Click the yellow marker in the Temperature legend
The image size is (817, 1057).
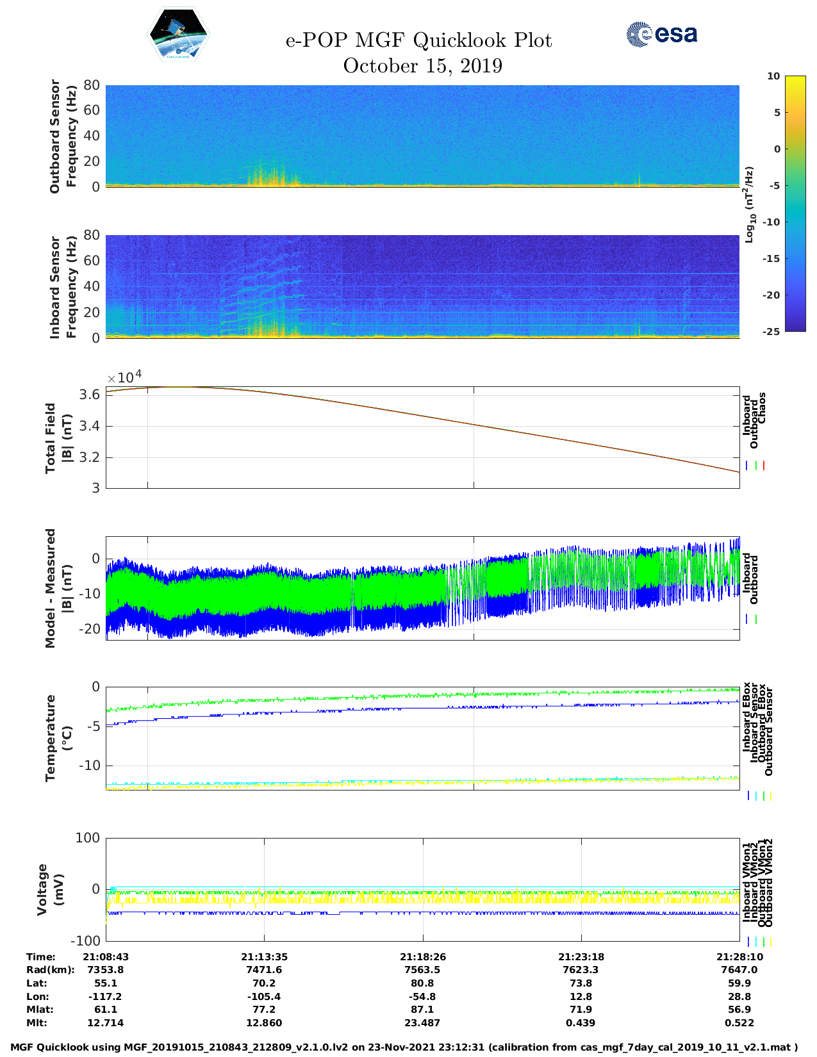tap(770, 796)
